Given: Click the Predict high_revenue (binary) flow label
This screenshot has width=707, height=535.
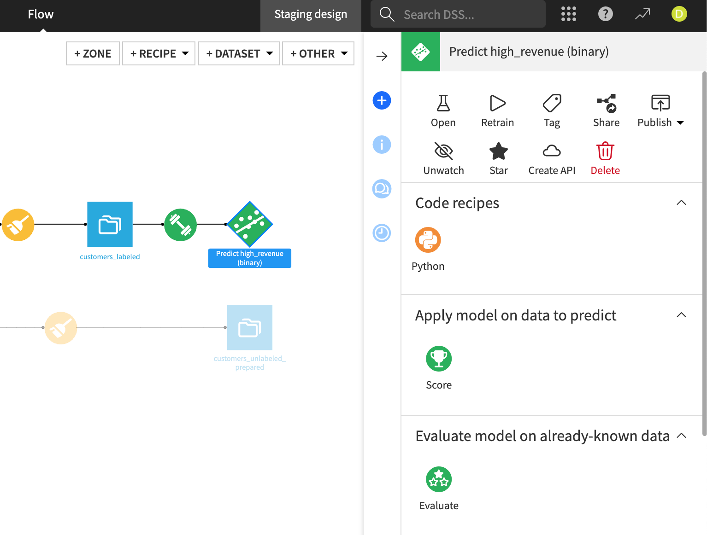Looking at the screenshot, I should pos(250,258).
